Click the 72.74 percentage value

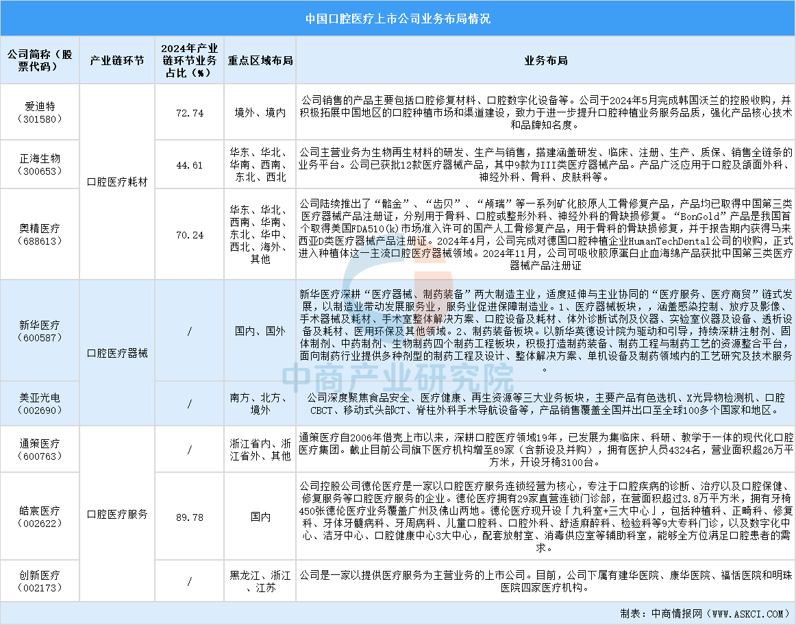189,112
